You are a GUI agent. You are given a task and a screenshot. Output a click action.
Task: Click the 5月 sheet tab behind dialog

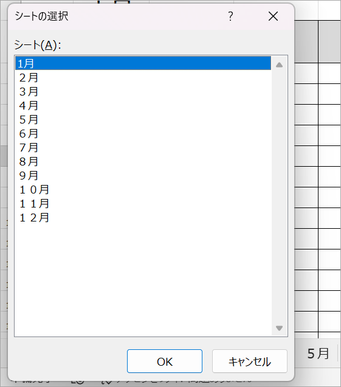318,354
